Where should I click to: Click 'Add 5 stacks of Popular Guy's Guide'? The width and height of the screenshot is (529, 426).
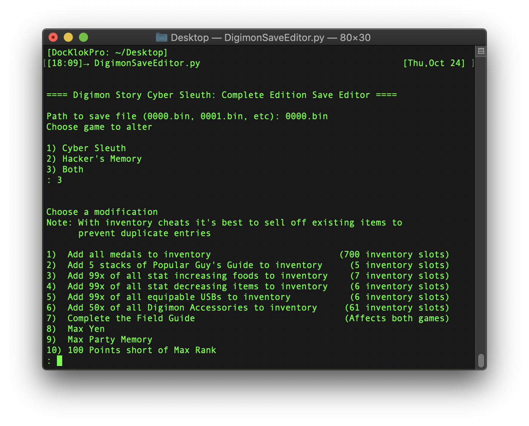pyautogui.click(x=161, y=265)
